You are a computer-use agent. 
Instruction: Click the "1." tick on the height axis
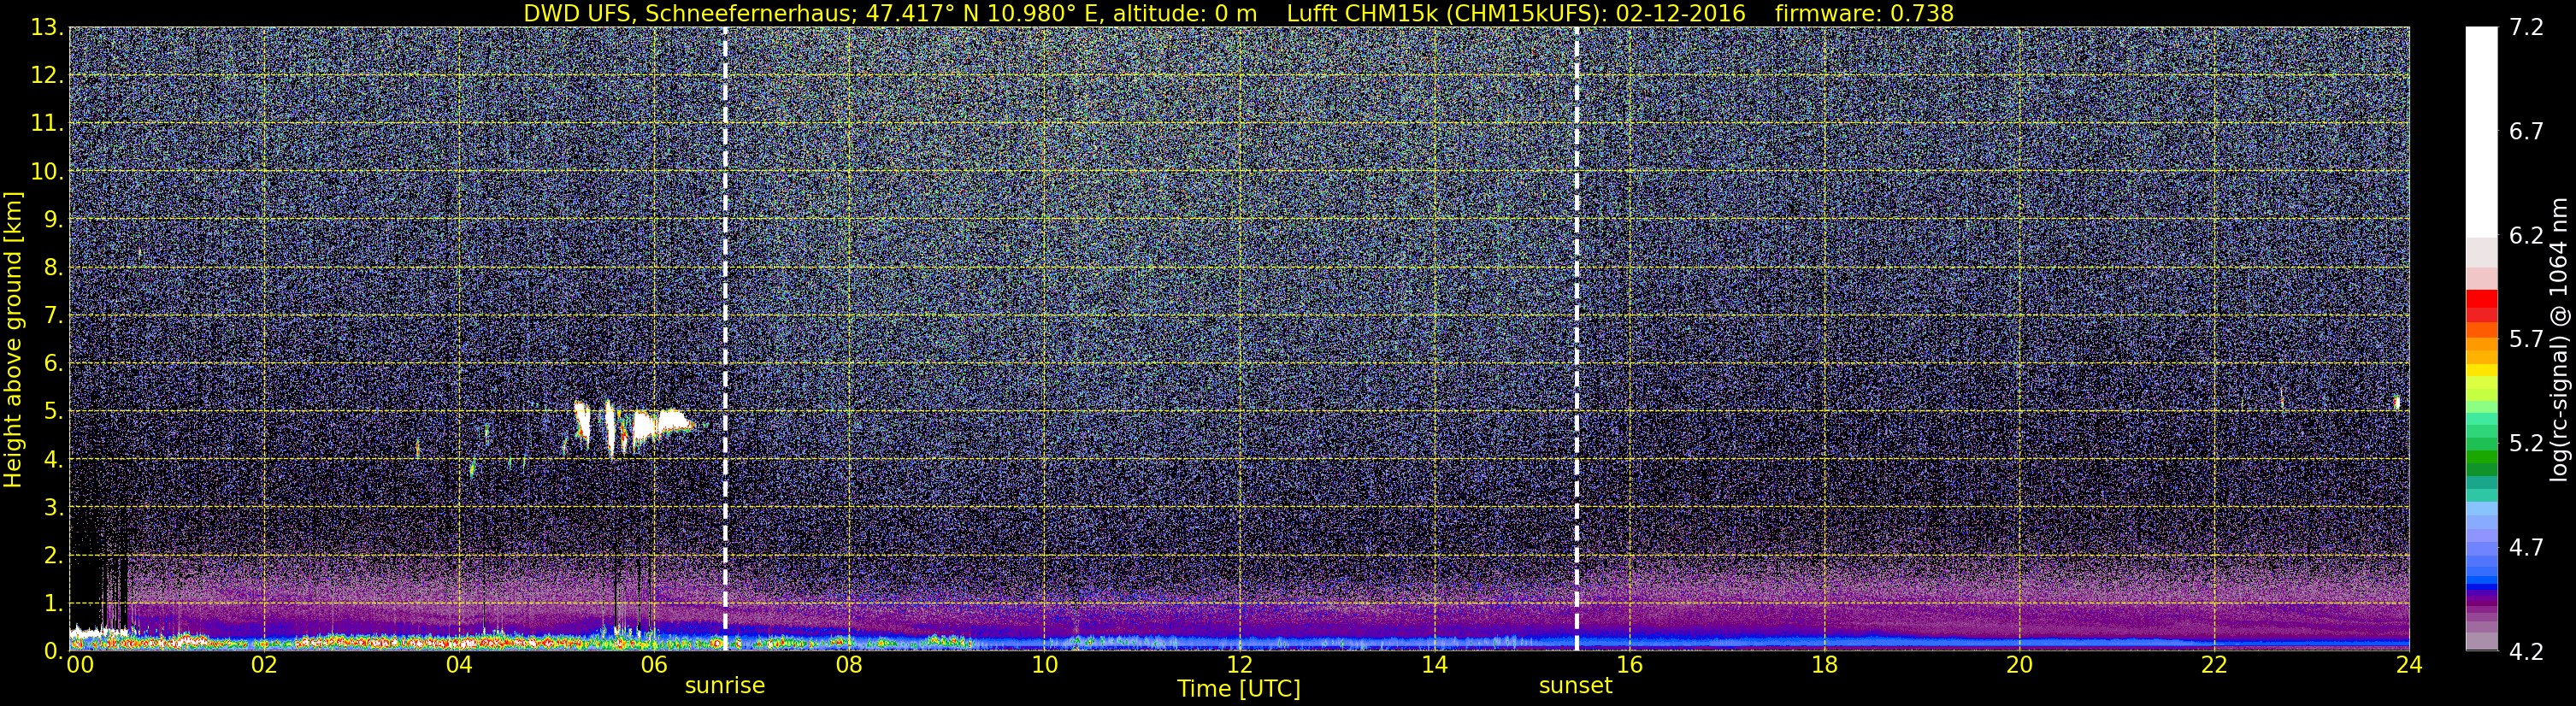click(52, 603)
